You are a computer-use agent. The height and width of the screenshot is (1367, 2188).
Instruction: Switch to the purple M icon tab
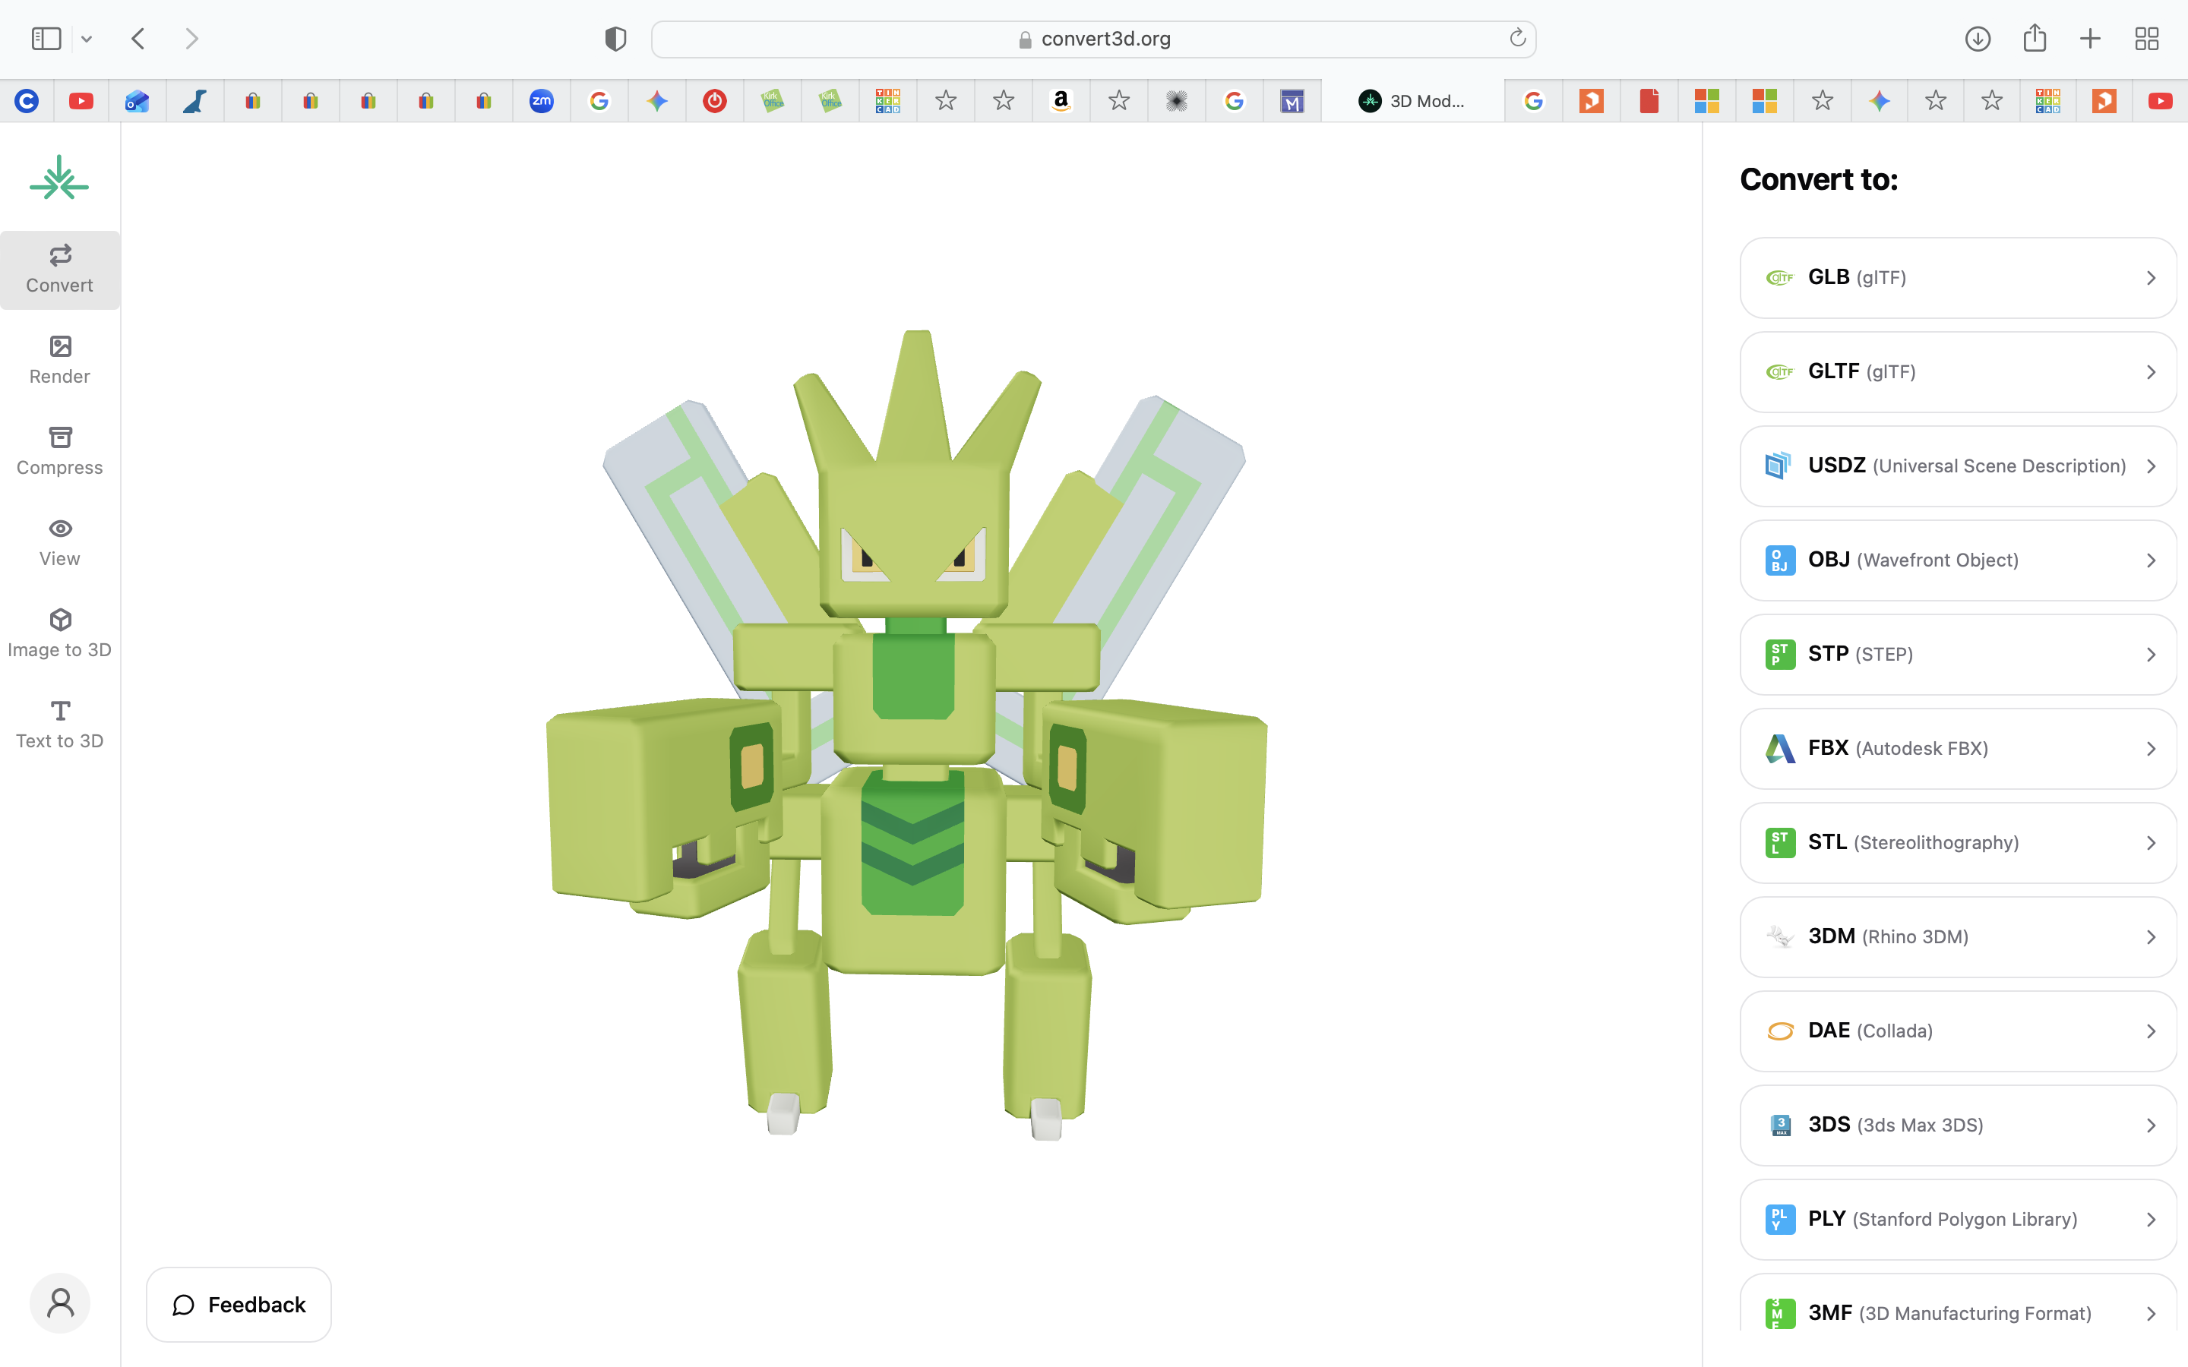(1292, 100)
